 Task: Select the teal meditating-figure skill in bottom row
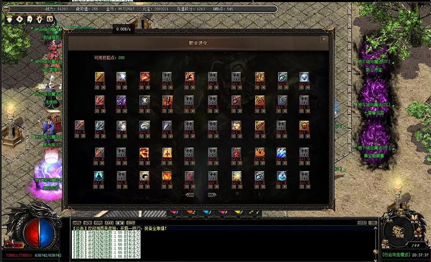point(100,176)
